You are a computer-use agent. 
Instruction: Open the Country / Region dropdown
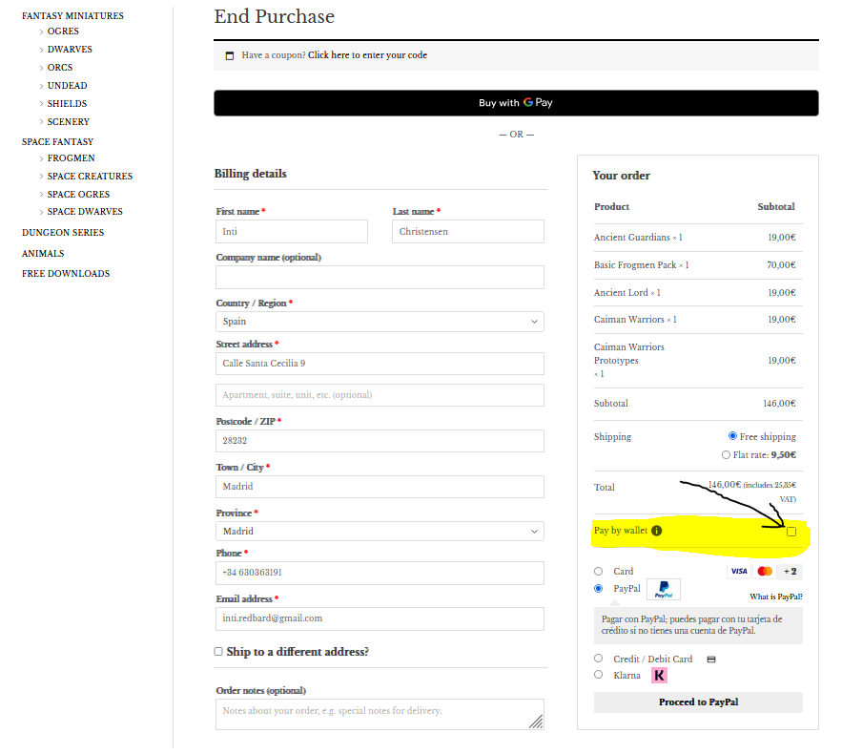point(380,322)
